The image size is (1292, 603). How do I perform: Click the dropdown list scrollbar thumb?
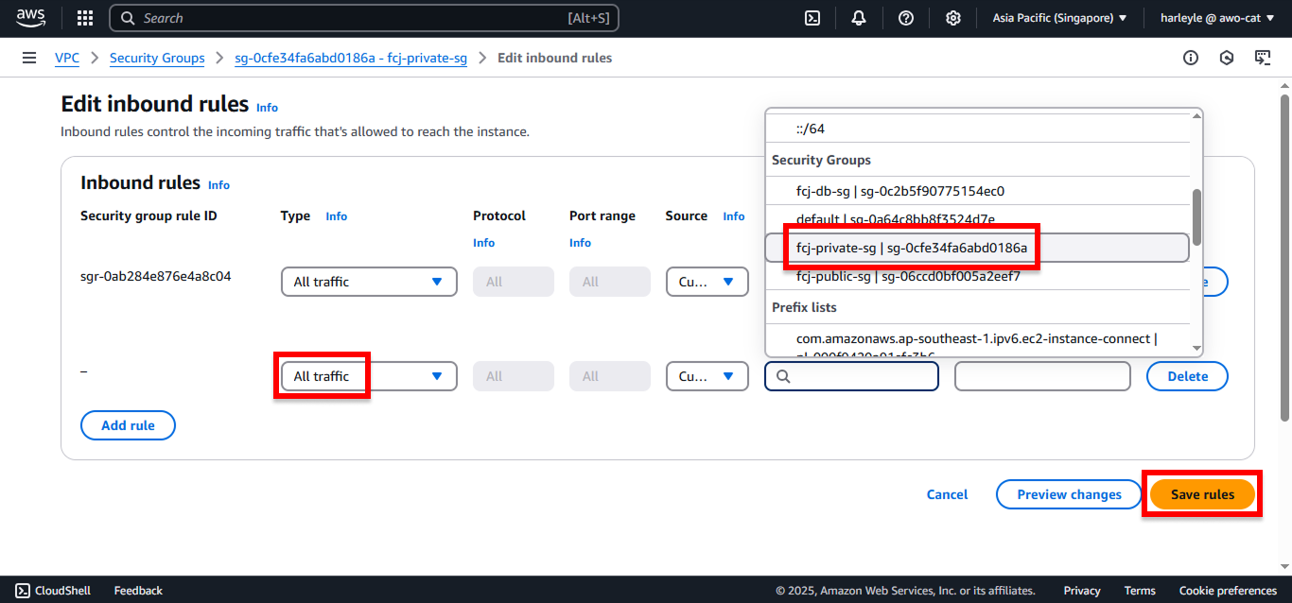click(x=1196, y=215)
